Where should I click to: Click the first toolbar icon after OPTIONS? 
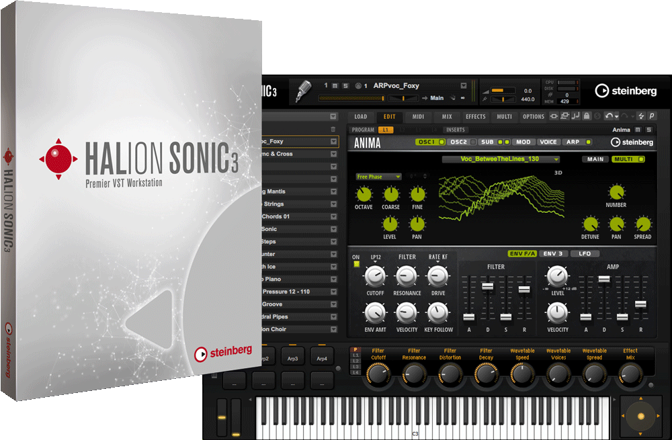click(x=554, y=116)
